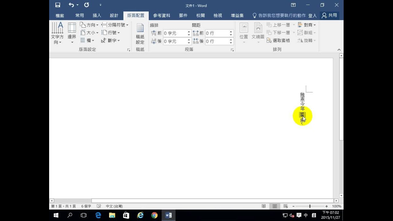Open 行號 line numbers dropdown
Image resolution: width=393 pixels, height=221 pixels.
[x=111, y=33]
